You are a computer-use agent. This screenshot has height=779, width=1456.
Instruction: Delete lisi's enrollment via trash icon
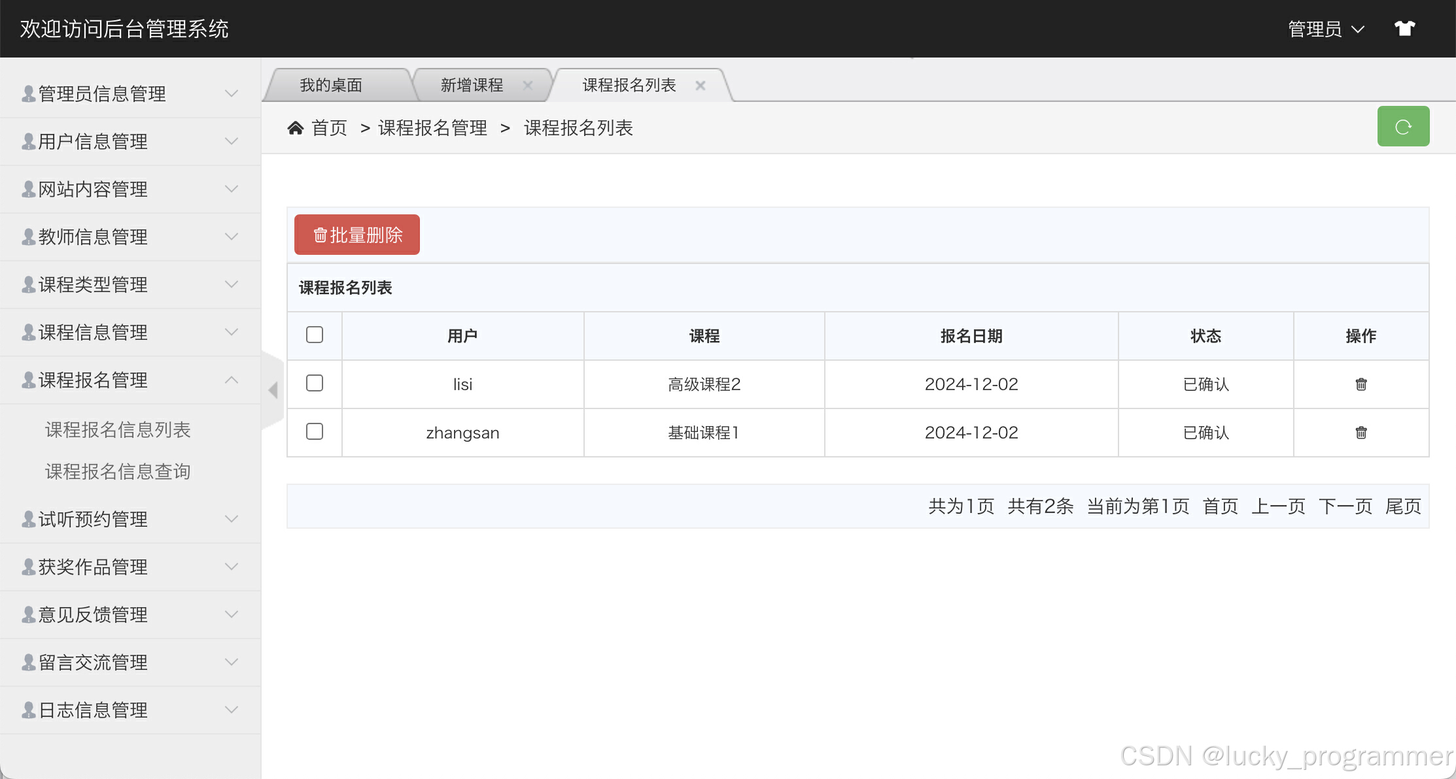[x=1361, y=384]
